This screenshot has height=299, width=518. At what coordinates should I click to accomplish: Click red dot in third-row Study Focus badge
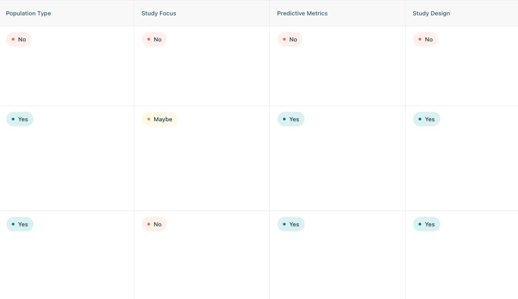(x=149, y=224)
